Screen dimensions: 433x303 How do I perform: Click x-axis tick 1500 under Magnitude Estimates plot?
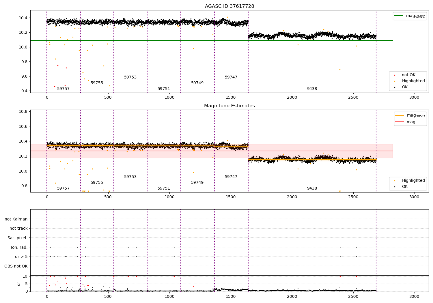tap(231, 197)
